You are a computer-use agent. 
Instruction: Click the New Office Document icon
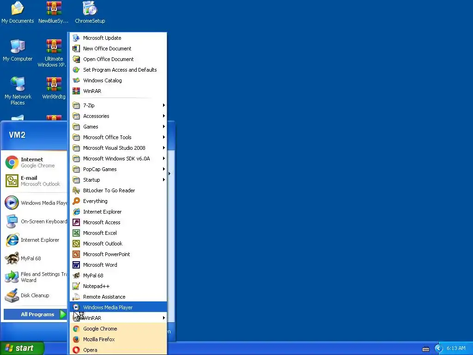coord(76,49)
